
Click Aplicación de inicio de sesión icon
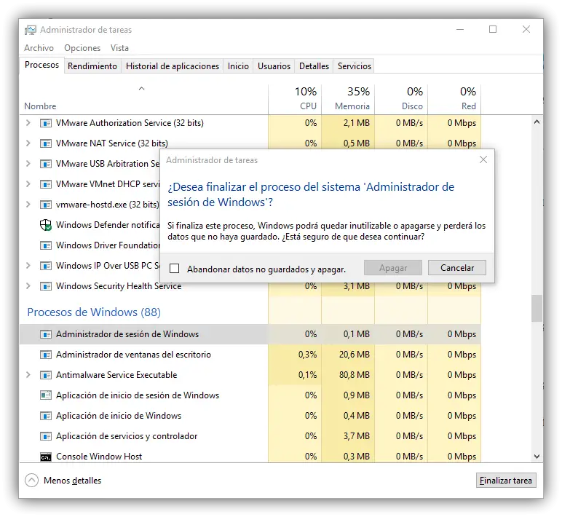pos(46,395)
